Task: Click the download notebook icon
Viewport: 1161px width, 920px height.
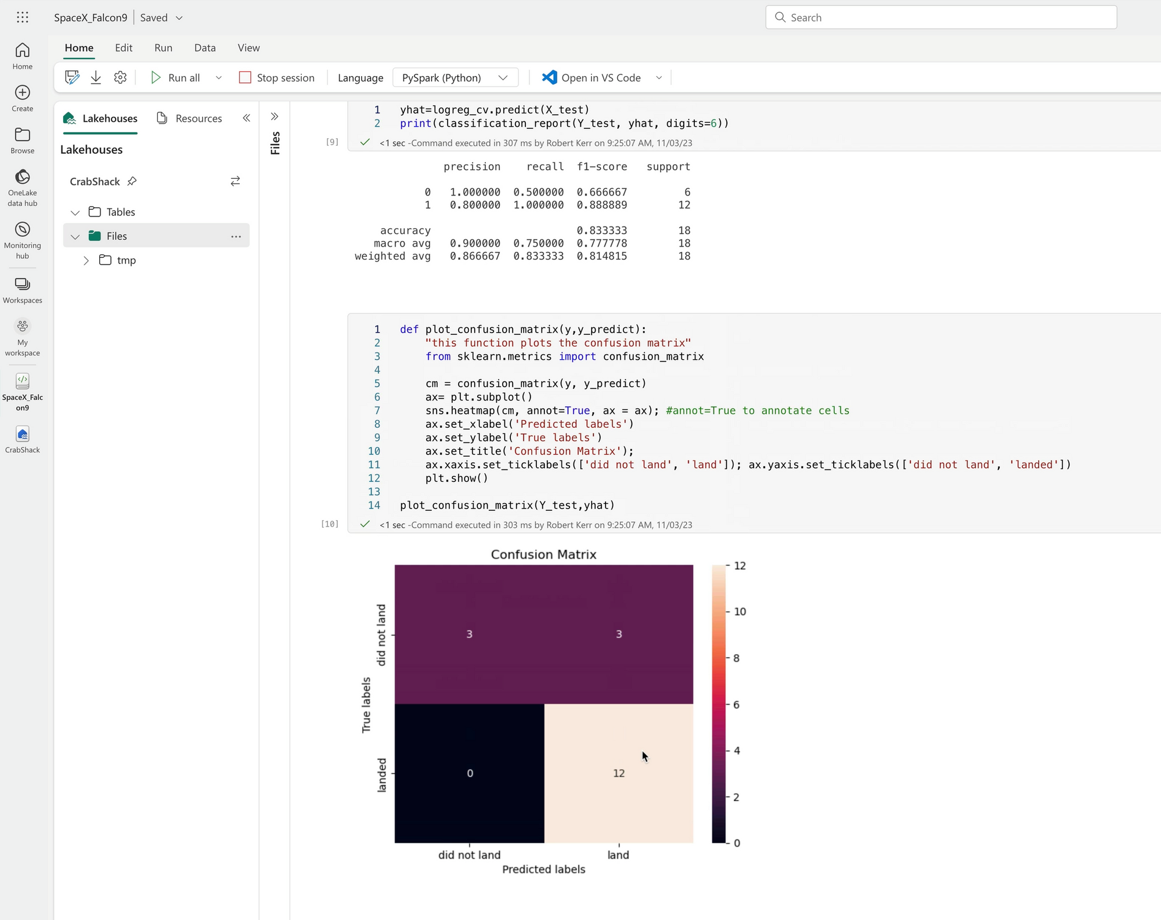Action: 96,78
